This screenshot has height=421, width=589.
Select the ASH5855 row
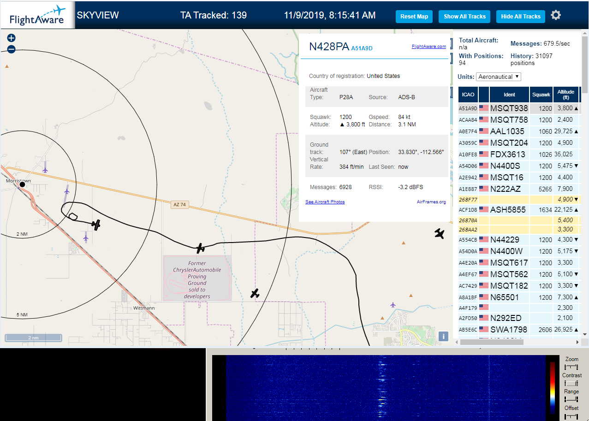coord(519,210)
